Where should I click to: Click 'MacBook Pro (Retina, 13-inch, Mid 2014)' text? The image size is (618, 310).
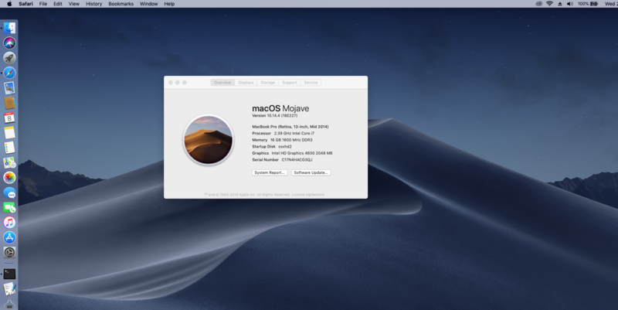point(290,127)
